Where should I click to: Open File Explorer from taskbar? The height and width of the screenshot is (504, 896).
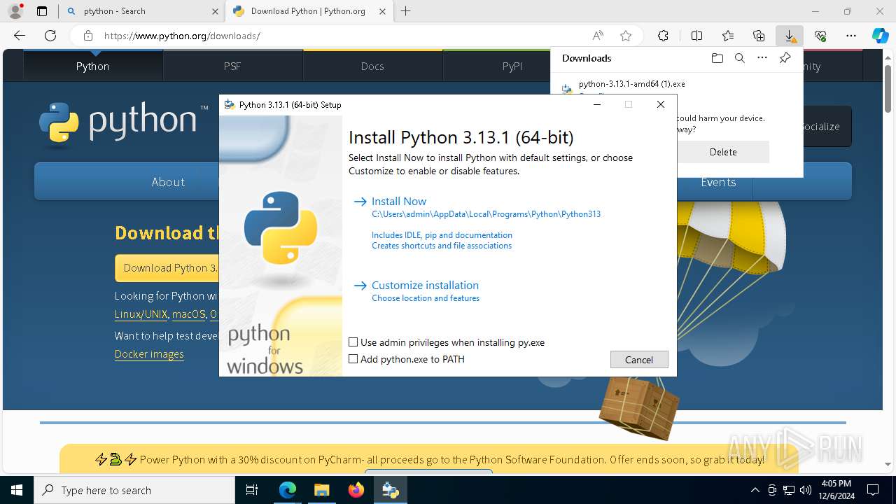(321, 490)
